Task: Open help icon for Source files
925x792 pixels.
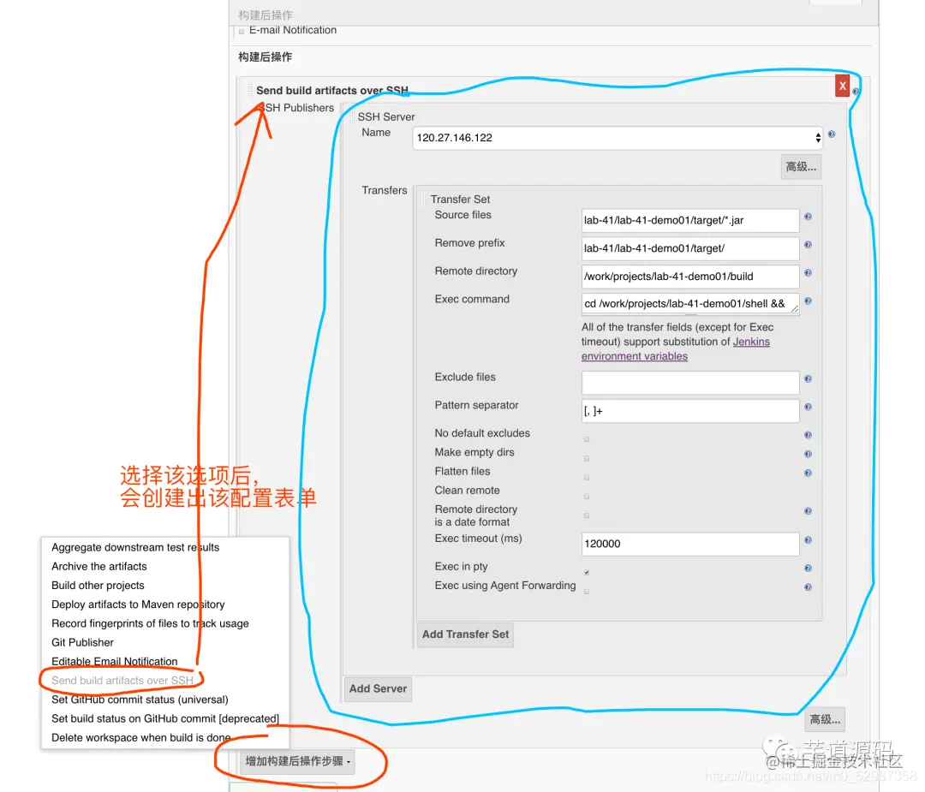Action: tap(808, 217)
